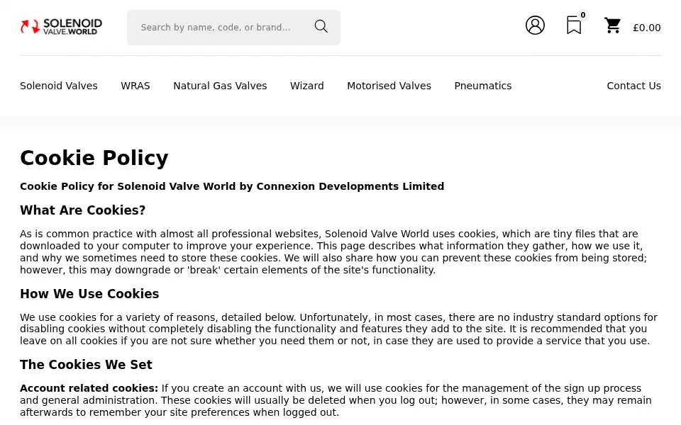681x425 pixels.
Task: Click the wishlist count badge showing 0
Action: tap(583, 15)
